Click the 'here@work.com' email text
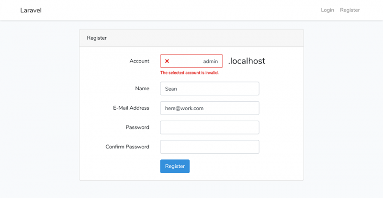The image size is (383, 198). click(x=184, y=108)
